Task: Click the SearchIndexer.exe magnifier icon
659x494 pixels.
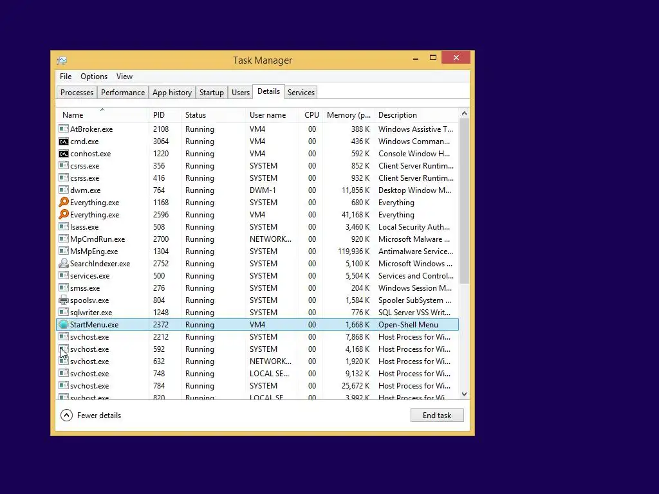Action: point(64,263)
